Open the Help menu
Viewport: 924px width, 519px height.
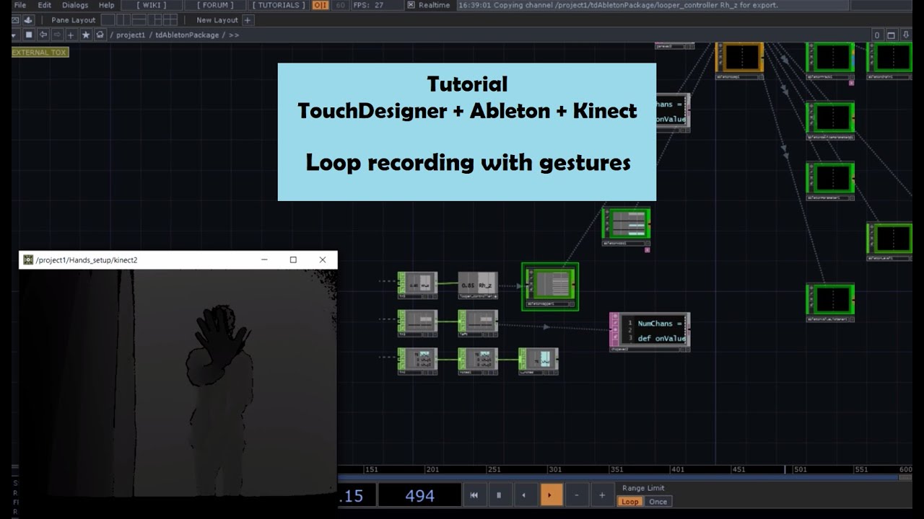107,5
